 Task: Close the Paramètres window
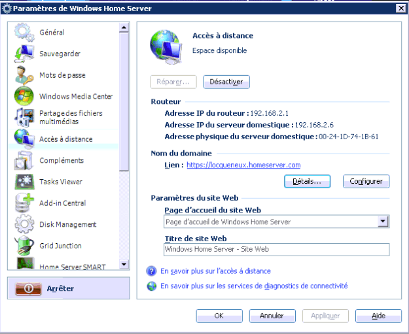point(401,8)
